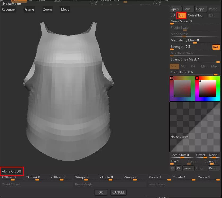222x198 pixels.
Task: Click the small swatch on the right color picker
Action: tap(197, 78)
